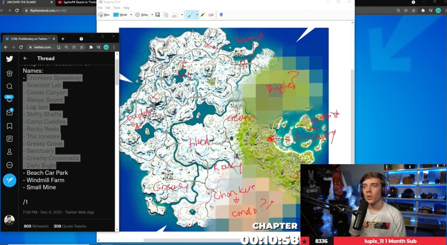447x245 pixels.
Task: Click the 309 Quote Tweets link
Action: (70, 226)
